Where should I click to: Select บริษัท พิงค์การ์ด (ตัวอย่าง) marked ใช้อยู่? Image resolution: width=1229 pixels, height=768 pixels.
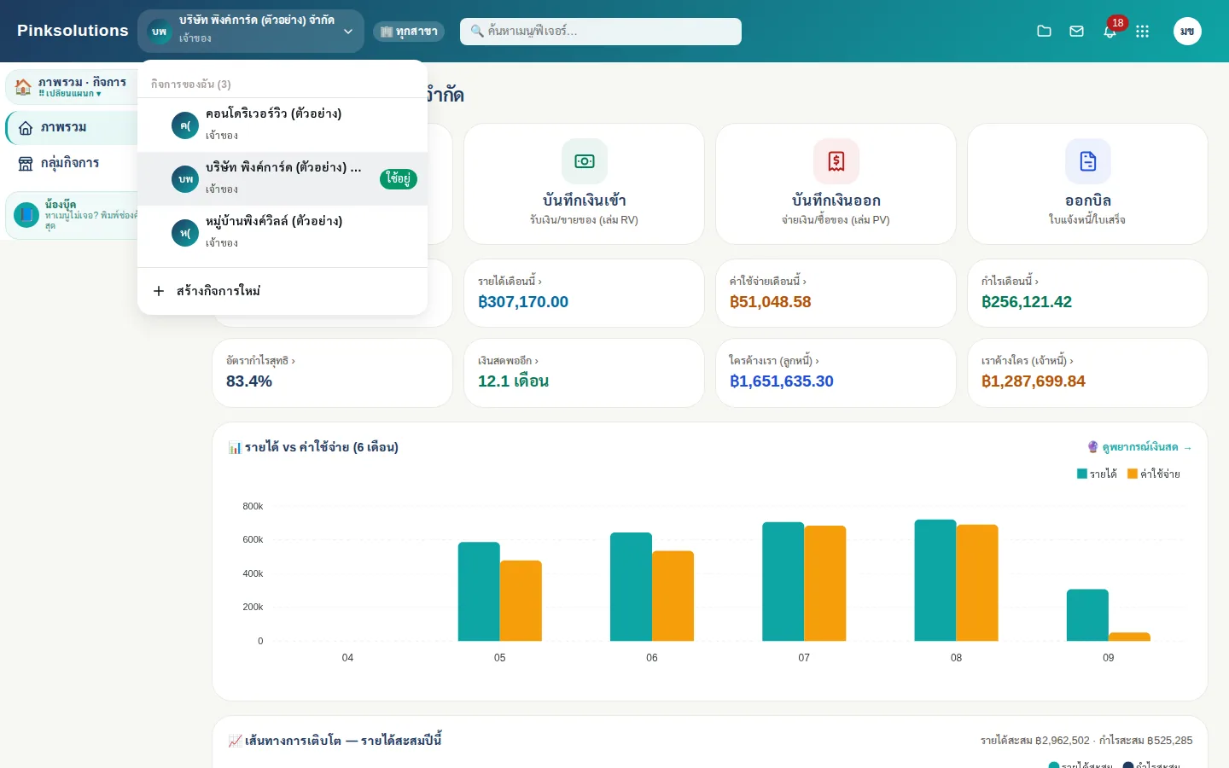point(282,179)
